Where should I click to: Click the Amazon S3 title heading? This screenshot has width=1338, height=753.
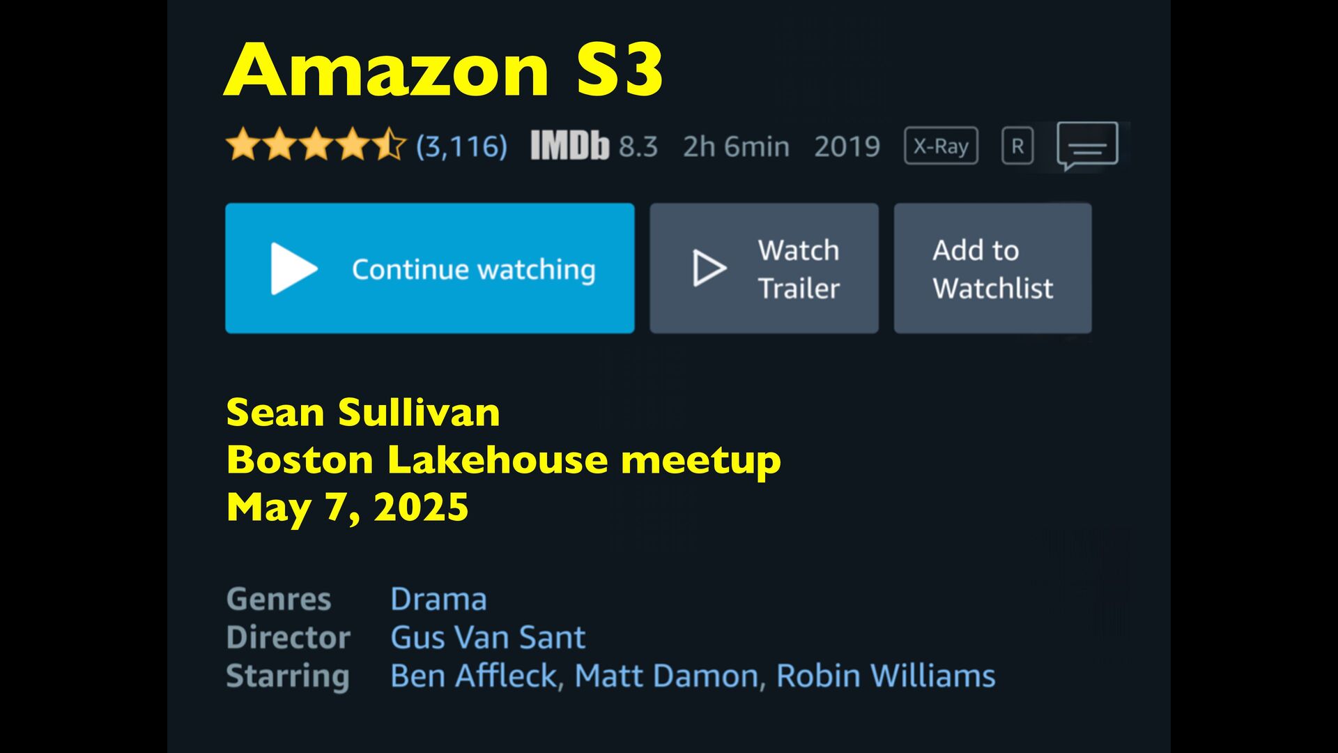coord(443,70)
